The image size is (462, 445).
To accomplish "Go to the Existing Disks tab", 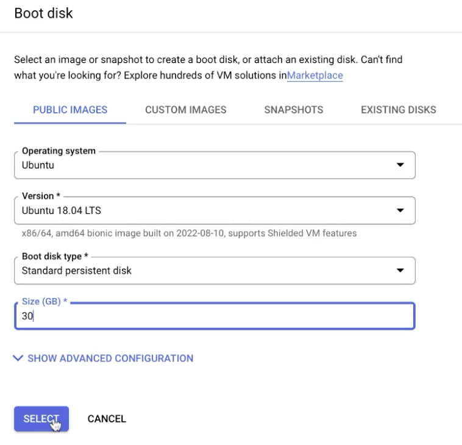I will (x=399, y=110).
